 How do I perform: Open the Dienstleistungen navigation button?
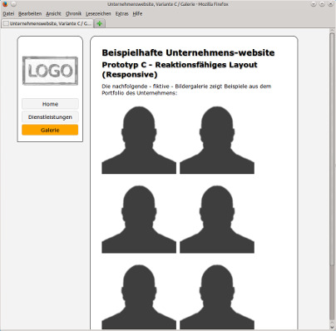(50, 117)
